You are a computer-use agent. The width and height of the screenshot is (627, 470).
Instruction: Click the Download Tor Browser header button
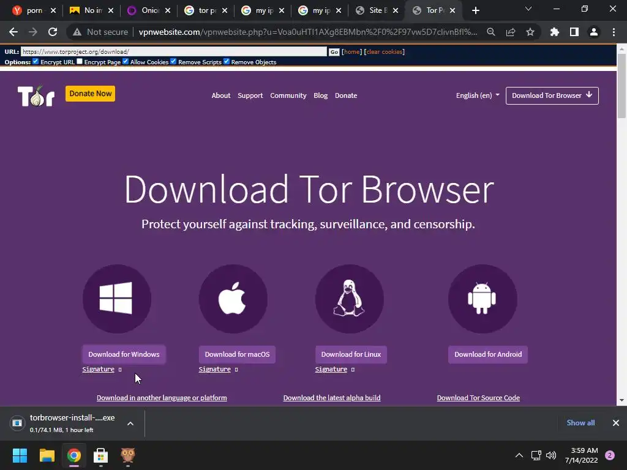[x=552, y=95]
